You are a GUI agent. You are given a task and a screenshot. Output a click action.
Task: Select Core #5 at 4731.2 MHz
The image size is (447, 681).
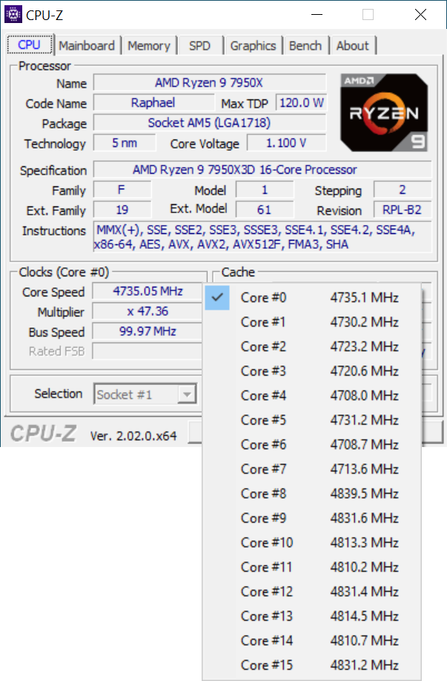[312, 420]
